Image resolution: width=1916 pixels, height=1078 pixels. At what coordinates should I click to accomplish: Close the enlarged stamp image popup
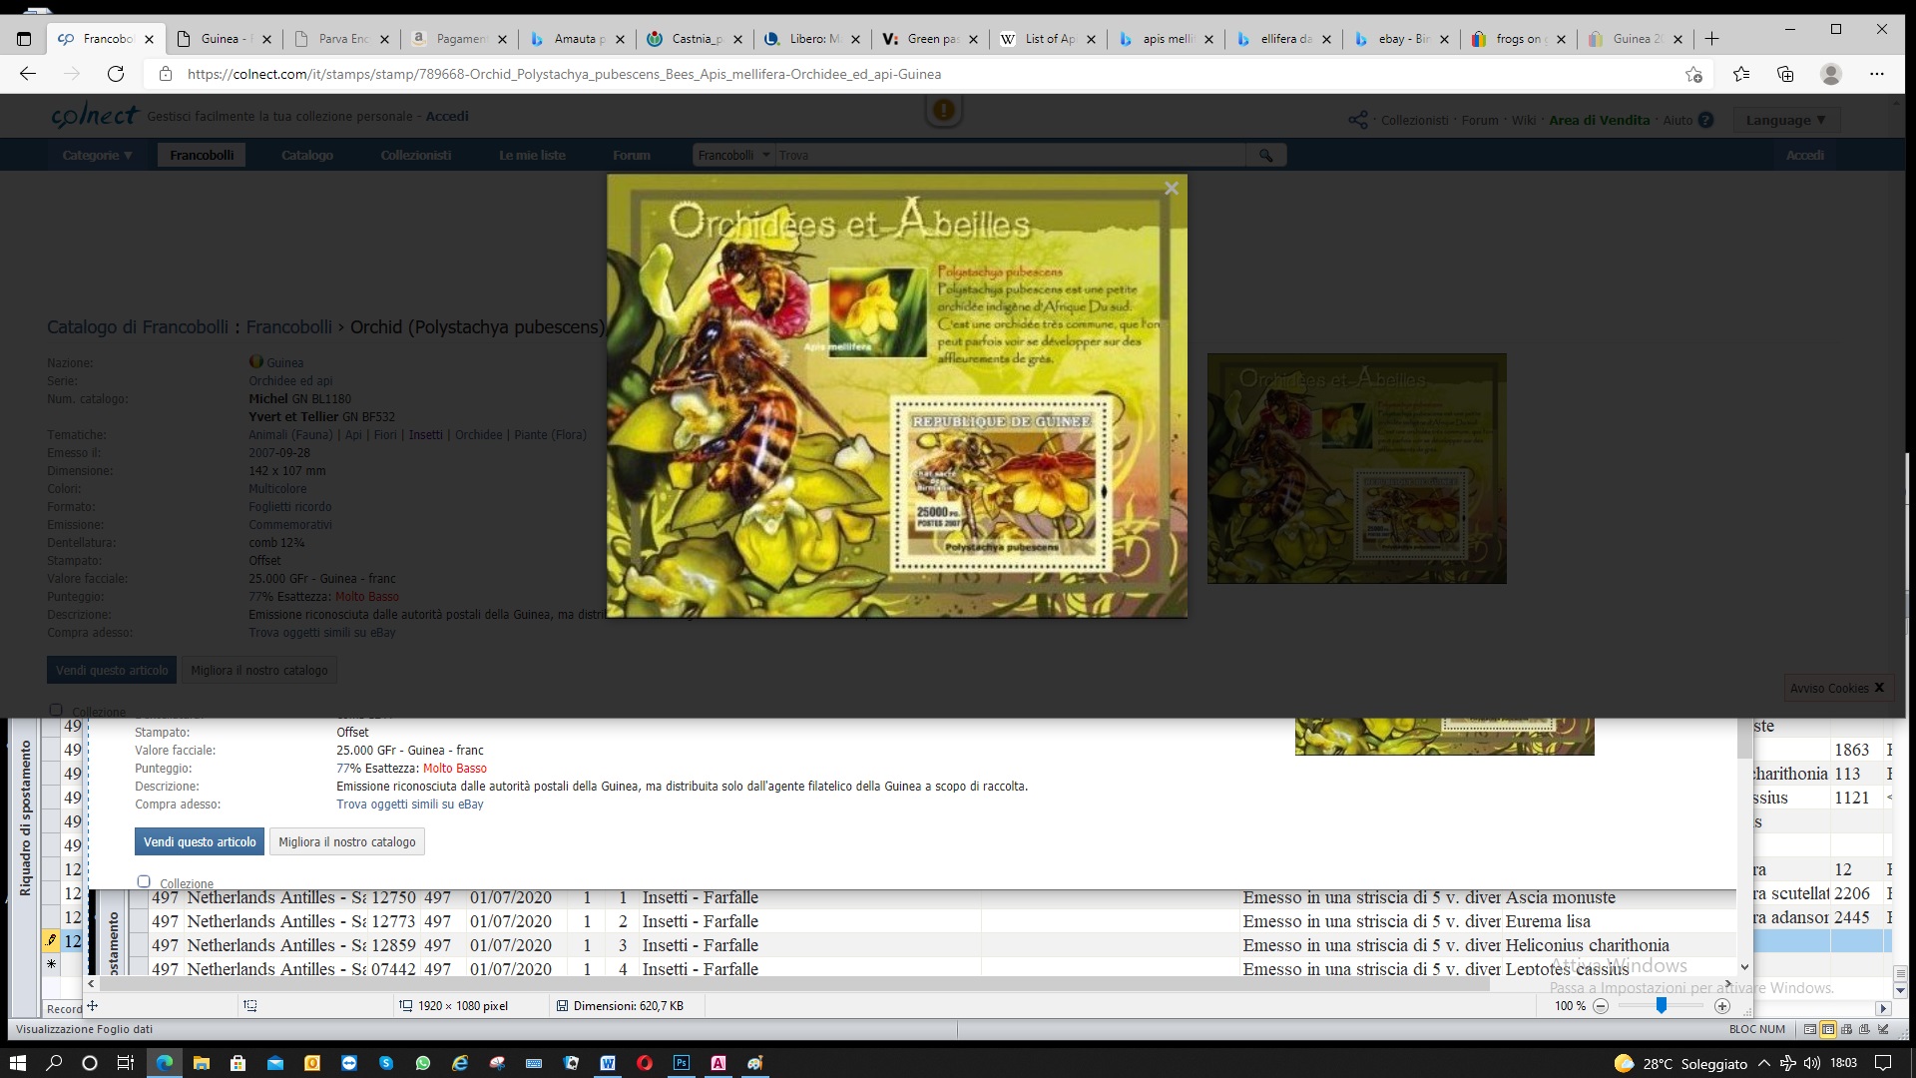1172,189
